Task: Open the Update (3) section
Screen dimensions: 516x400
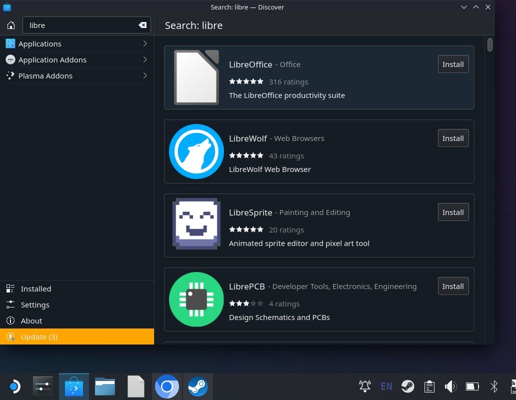Action: (x=39, y=336)
